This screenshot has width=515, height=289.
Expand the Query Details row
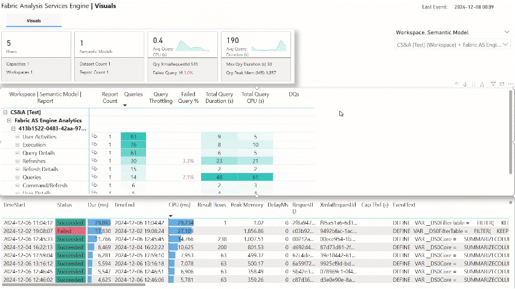pos(18,153)
